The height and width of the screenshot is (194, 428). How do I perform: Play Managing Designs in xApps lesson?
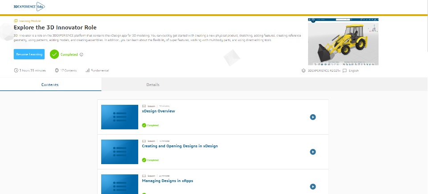click(313, 186)
